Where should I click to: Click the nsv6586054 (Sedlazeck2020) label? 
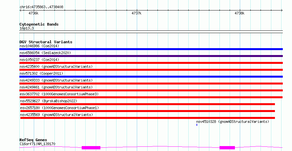click(45, 53)
